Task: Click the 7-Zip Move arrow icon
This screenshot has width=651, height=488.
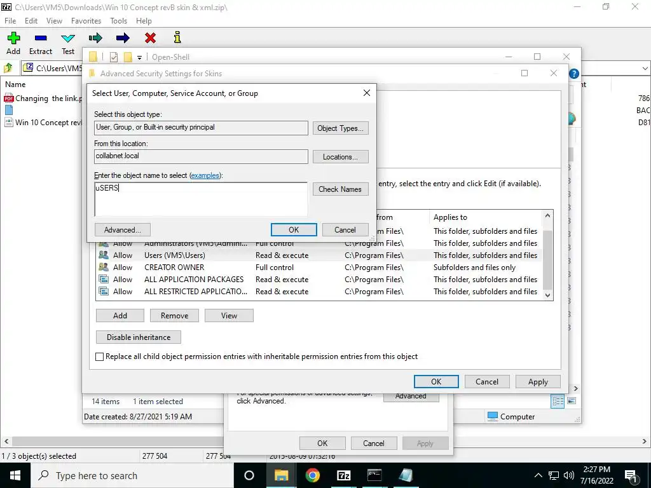Action: tap(123, 38)
